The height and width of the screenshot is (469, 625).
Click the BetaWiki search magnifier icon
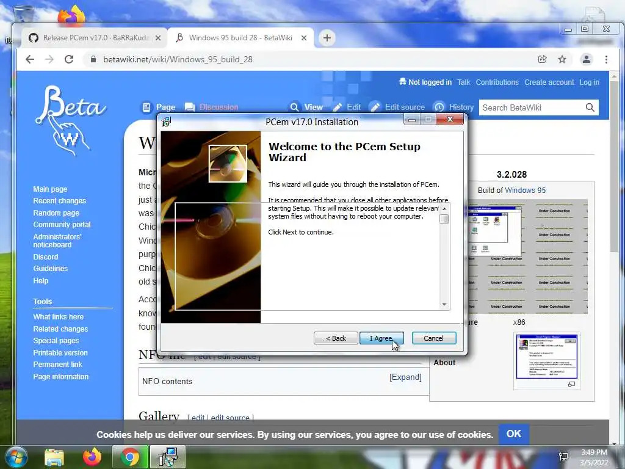(590, 107)
